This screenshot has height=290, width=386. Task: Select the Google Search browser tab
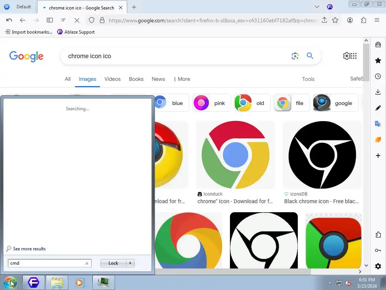click(82, 8)
